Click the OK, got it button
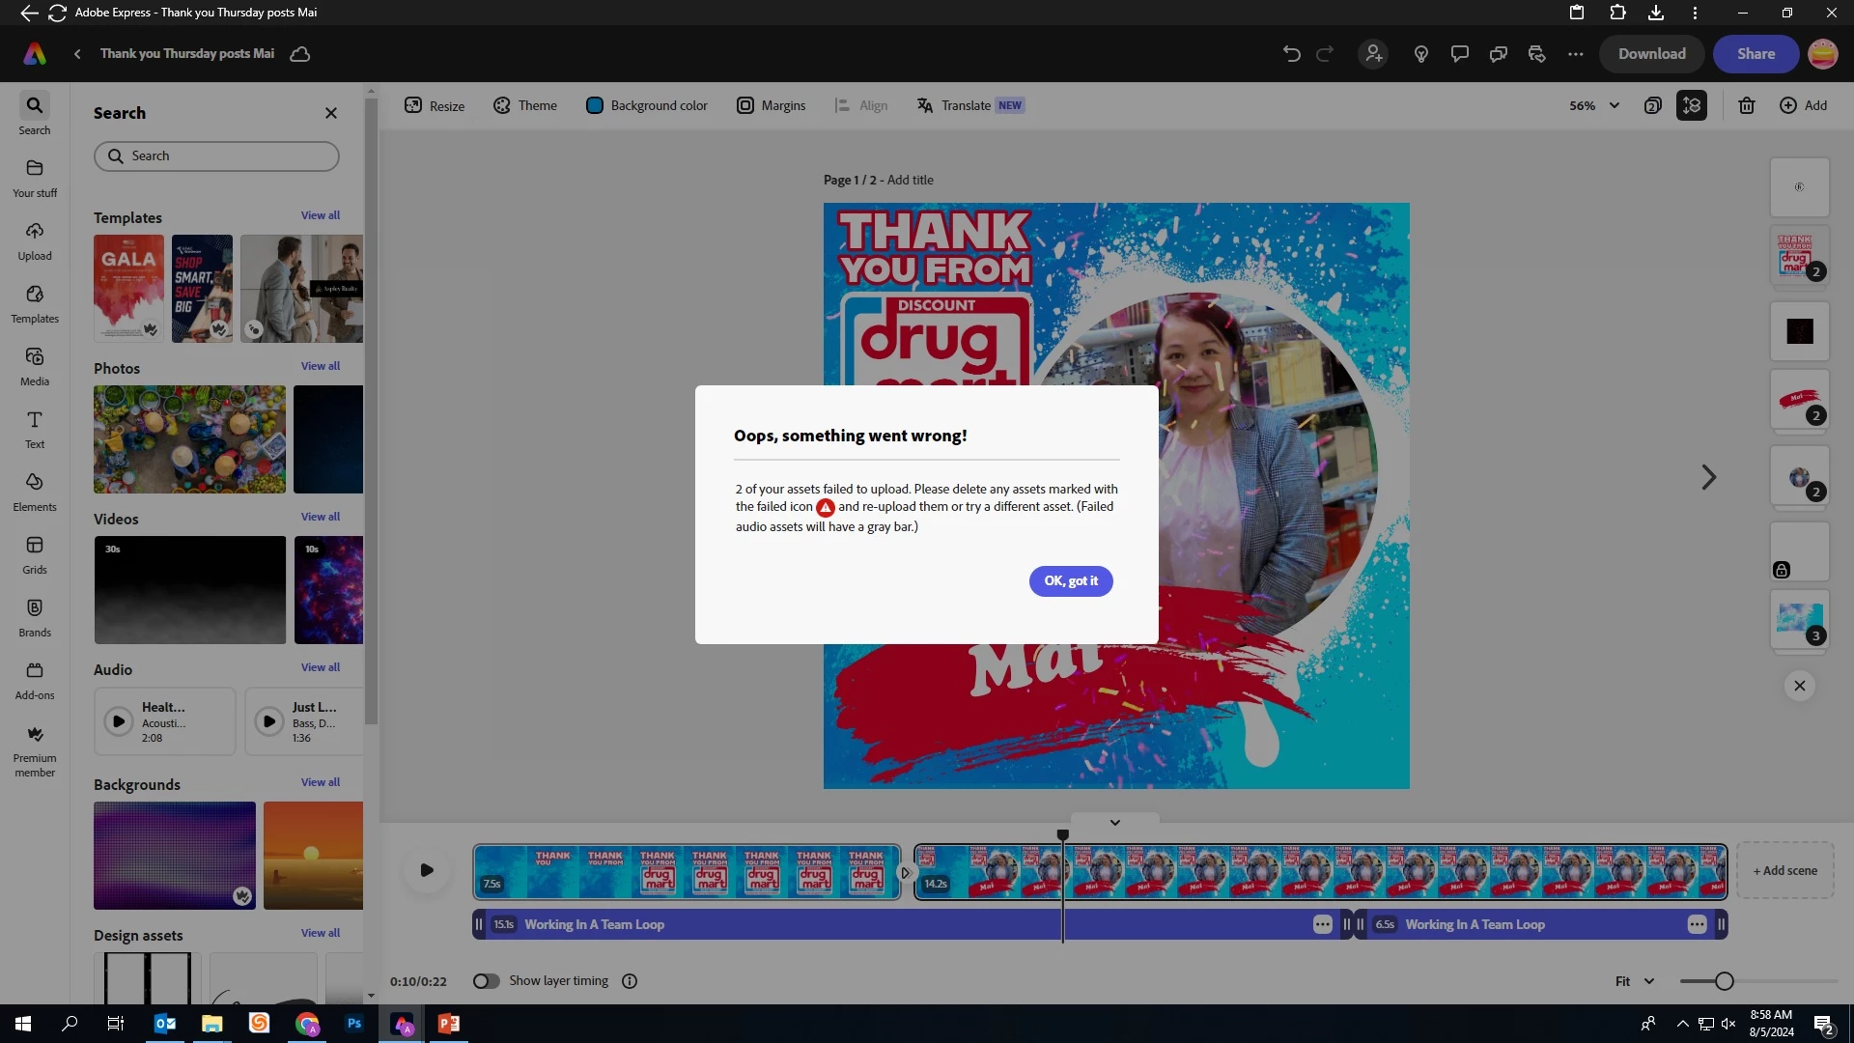The image size is (1854, 1043). pyautogui.click(x=1070, y=580)
